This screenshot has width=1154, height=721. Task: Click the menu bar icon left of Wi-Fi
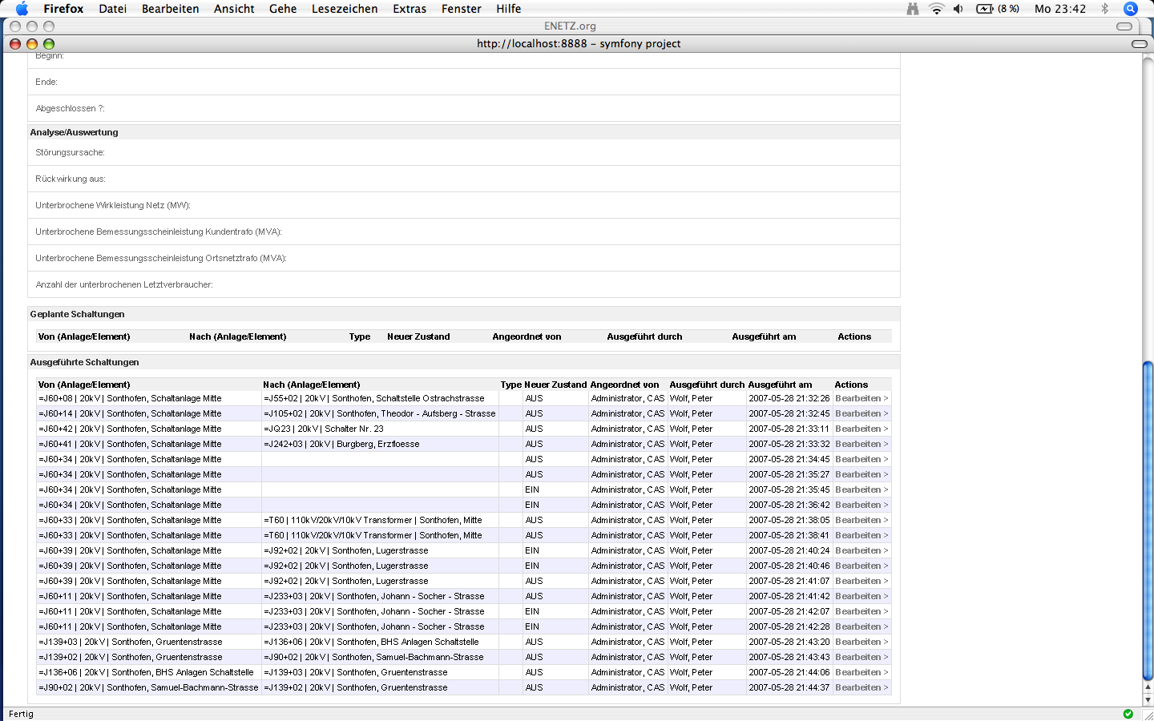(913, 9)
